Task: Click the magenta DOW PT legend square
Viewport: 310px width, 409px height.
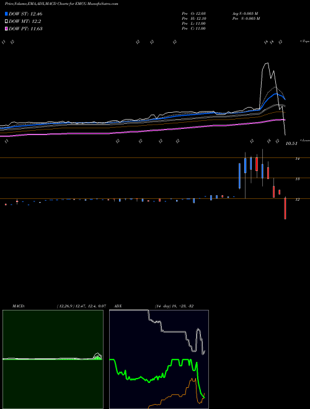Action: pos(6,29)
